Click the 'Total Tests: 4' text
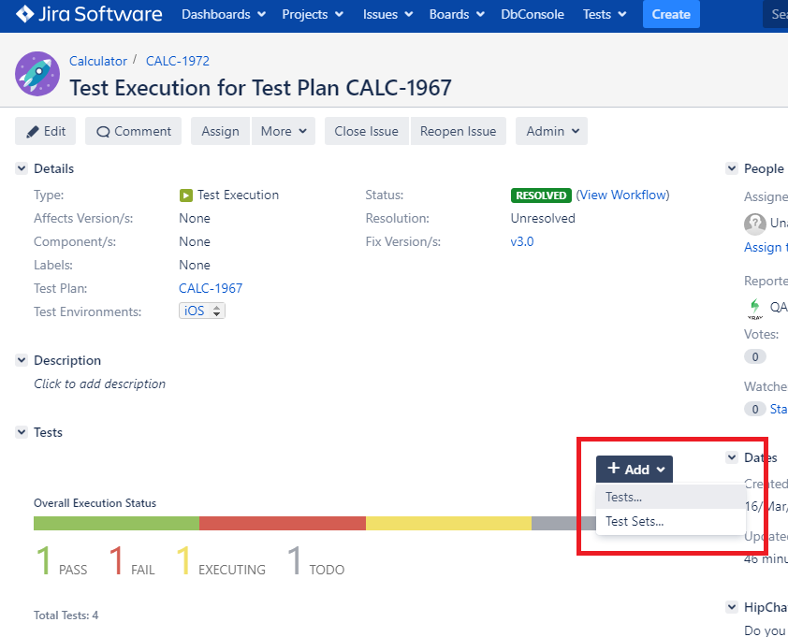 (x=66, y=615)
